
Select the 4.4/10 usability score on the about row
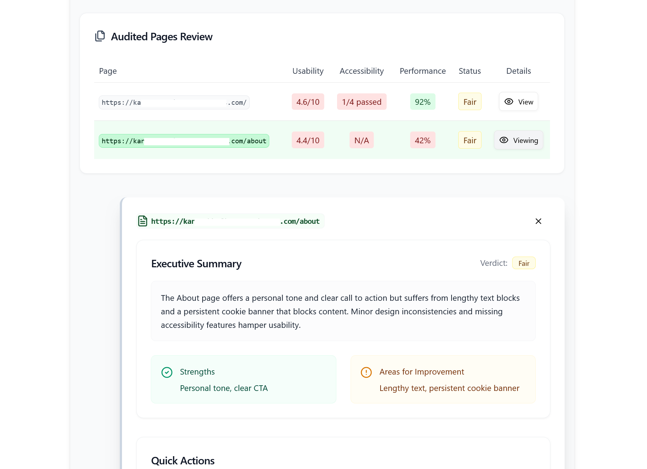click(x=308, y=140)
